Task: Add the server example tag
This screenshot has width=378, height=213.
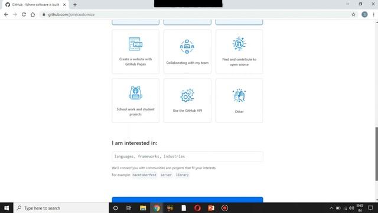Action: pos(166,175)
